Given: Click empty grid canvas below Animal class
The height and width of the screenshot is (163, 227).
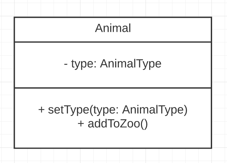Looking at the screenshot, I should 113,156.
